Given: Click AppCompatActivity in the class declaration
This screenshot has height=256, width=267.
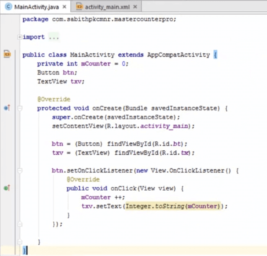Looking at the screenshot, I should coord(179,55).
